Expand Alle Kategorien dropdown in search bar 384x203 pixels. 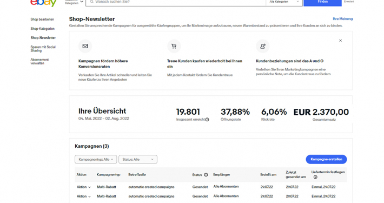(284, 2)
